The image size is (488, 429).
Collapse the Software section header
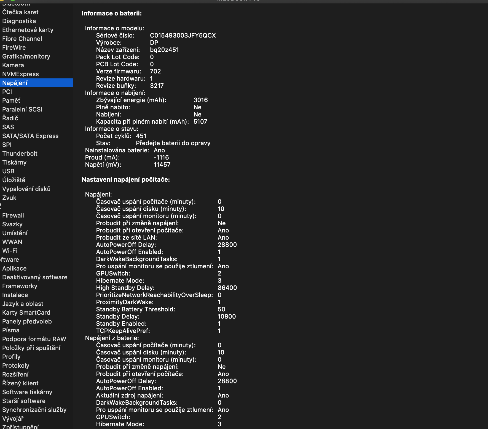[9, 259]
